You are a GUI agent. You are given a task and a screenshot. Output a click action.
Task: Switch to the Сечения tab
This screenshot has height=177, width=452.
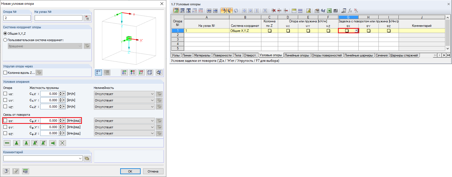tap(382, 55)
